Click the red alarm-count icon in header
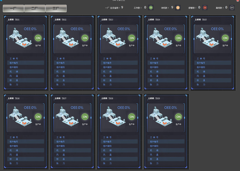Image resolution: width=240 pixels, height=171 pixels. tap(205, 7)
